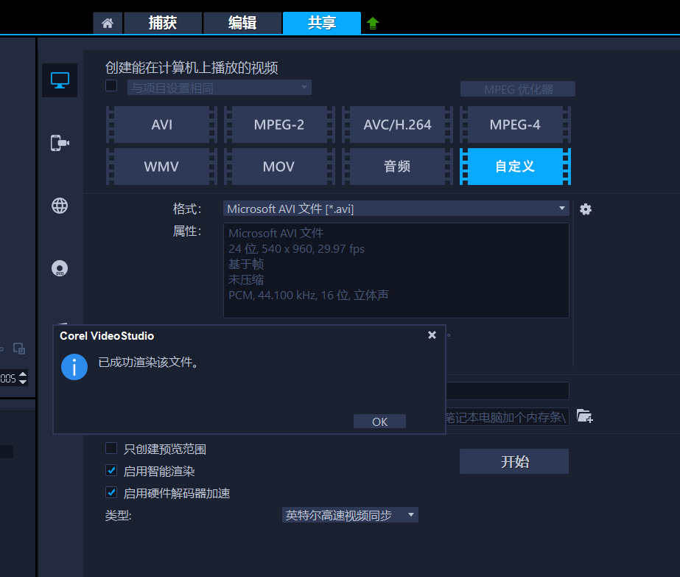Open format options gear icon
The image size is (680, 577).
point(586,209)
